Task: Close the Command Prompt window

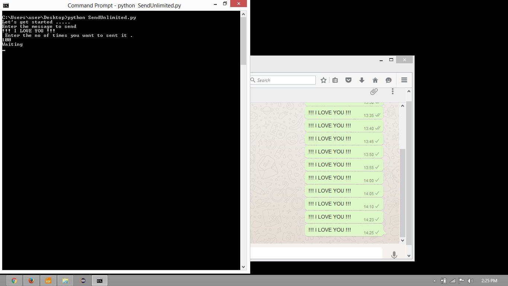Action: tap(238, 4)
